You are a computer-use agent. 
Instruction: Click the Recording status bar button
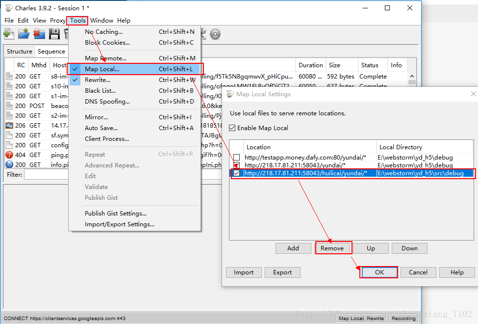pos(403,318)
